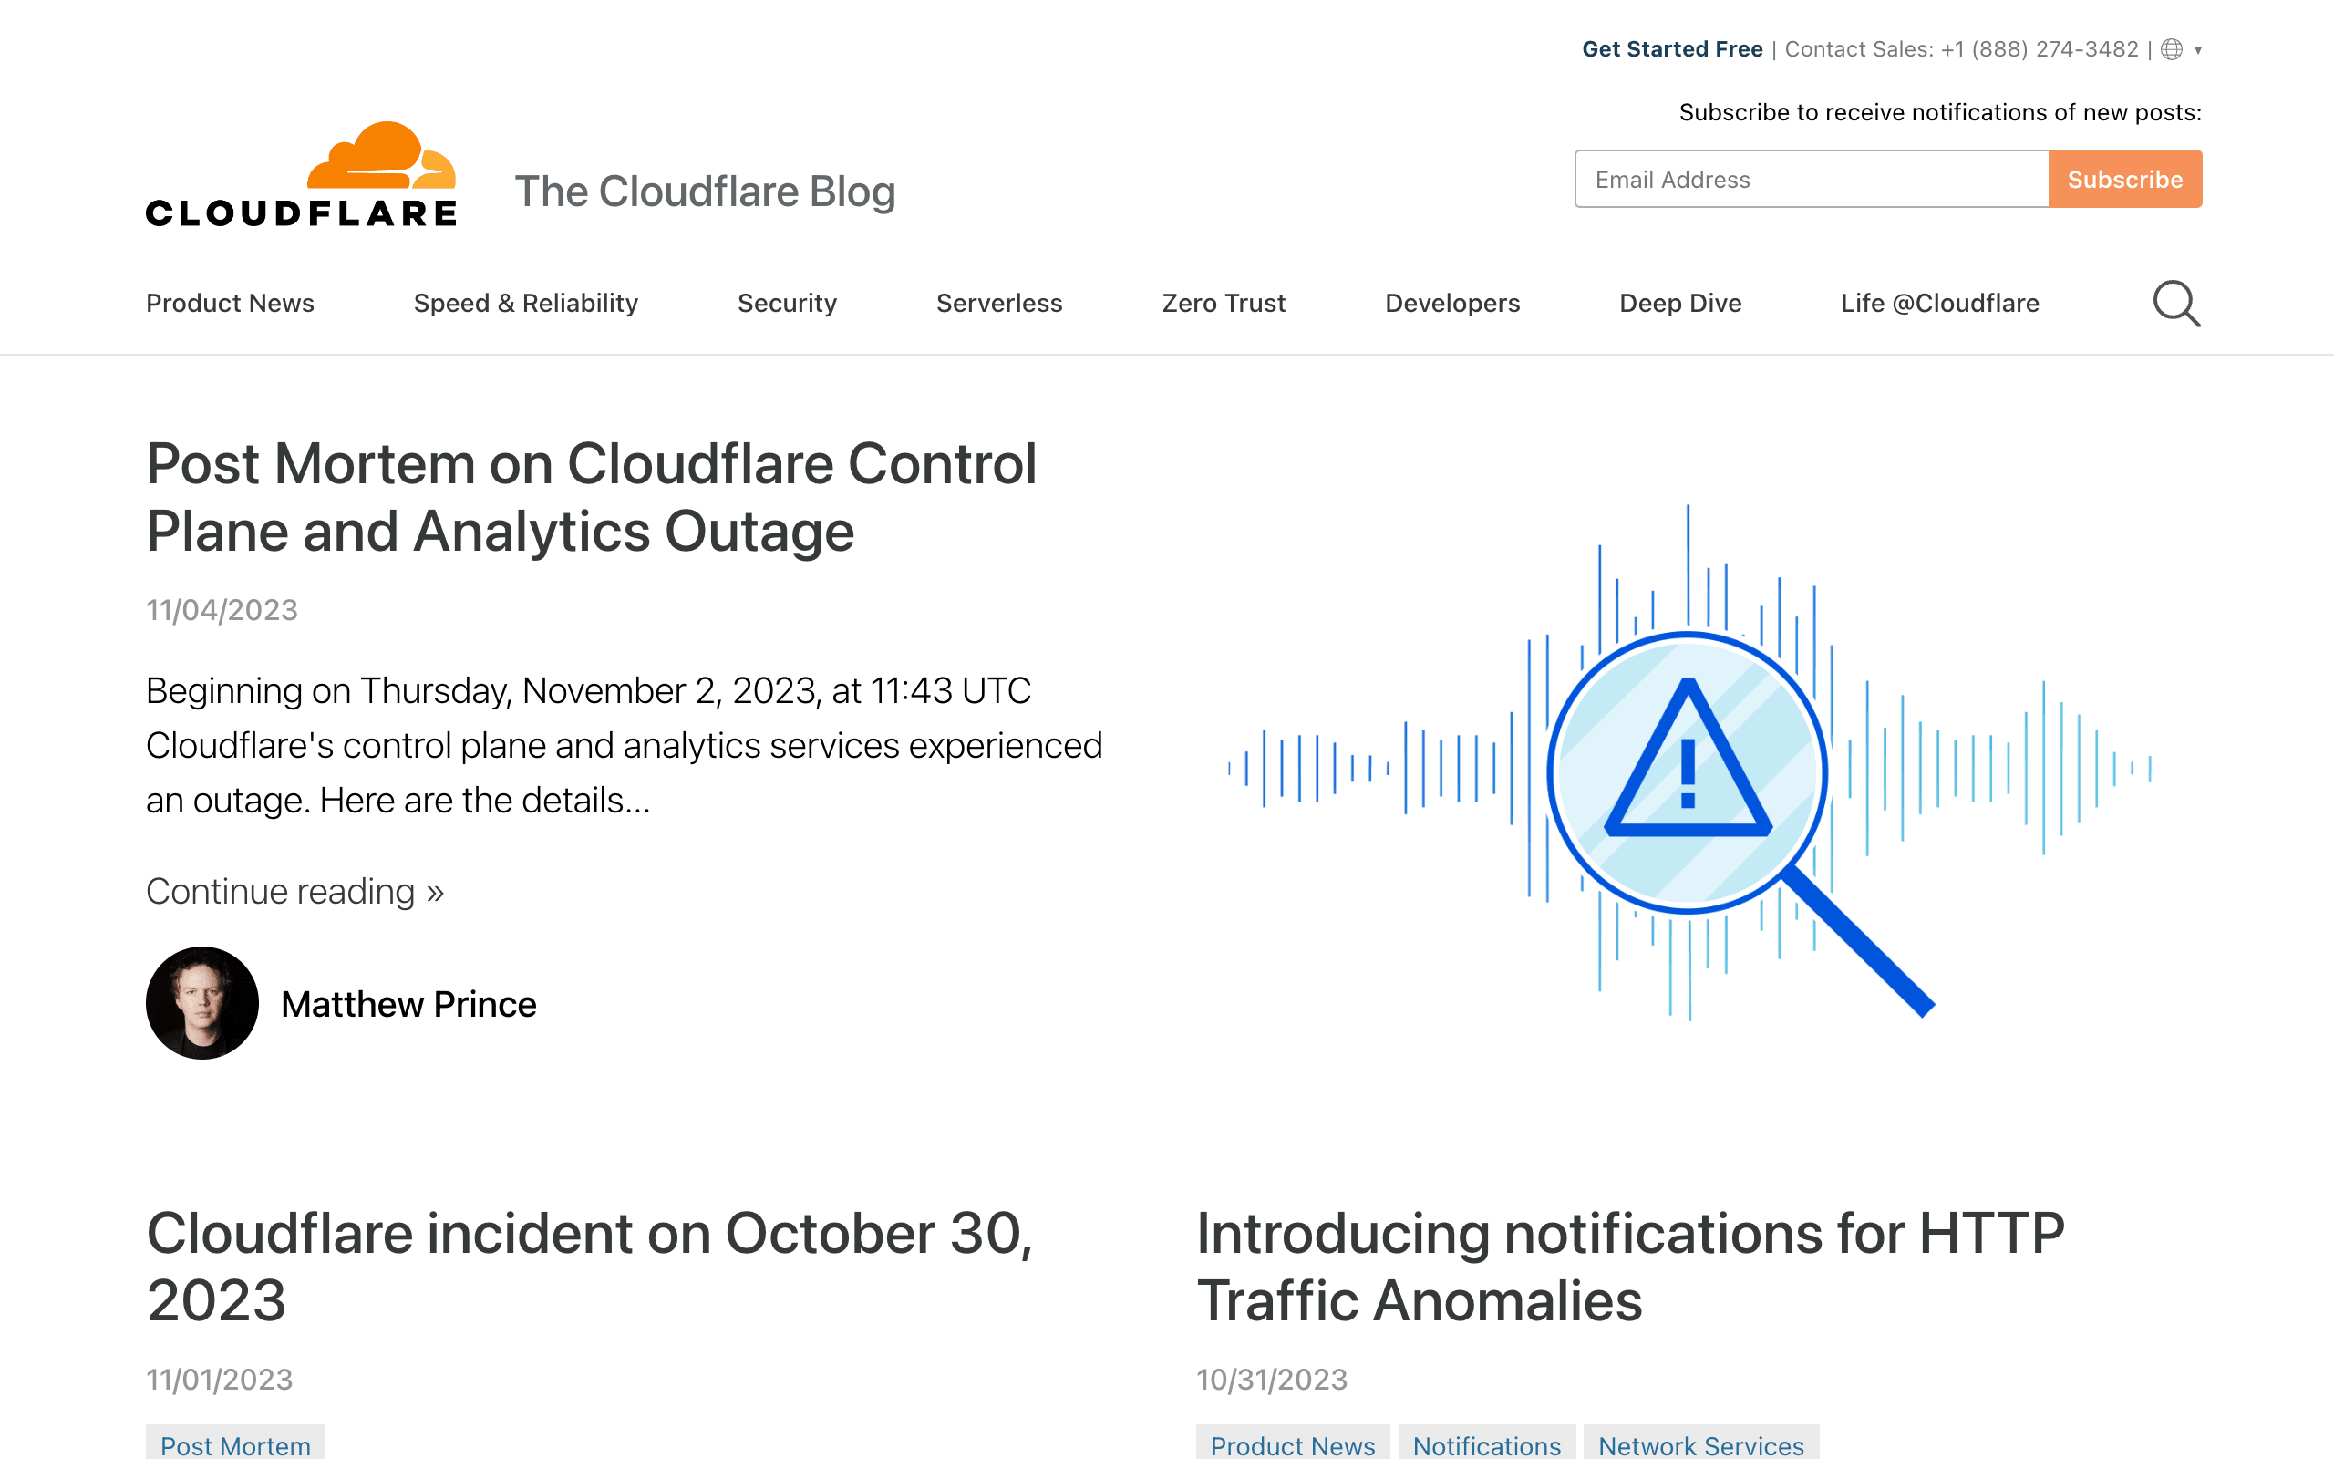Viewport: 2334px width, 1459px height.
Task: Follow the Continue reading link
Action: coord(294,892)
